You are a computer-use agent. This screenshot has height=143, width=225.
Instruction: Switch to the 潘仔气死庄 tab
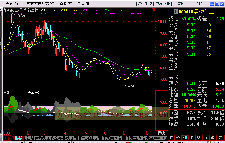pyautogui.click(x=84, y=138)
